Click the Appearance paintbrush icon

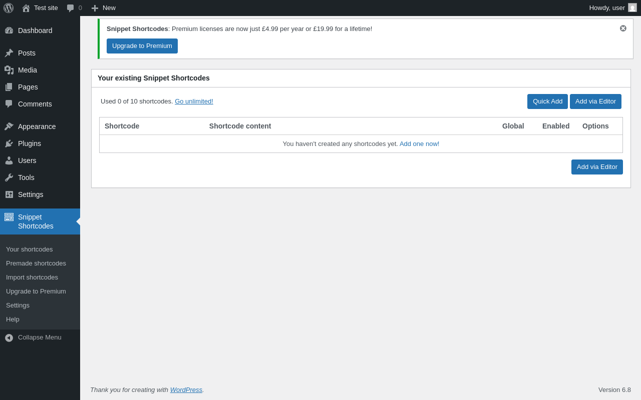[9, 126]
